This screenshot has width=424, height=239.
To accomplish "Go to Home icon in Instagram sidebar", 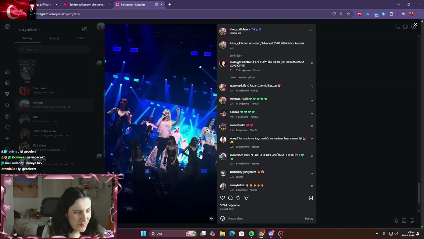I will coord(7,72).
